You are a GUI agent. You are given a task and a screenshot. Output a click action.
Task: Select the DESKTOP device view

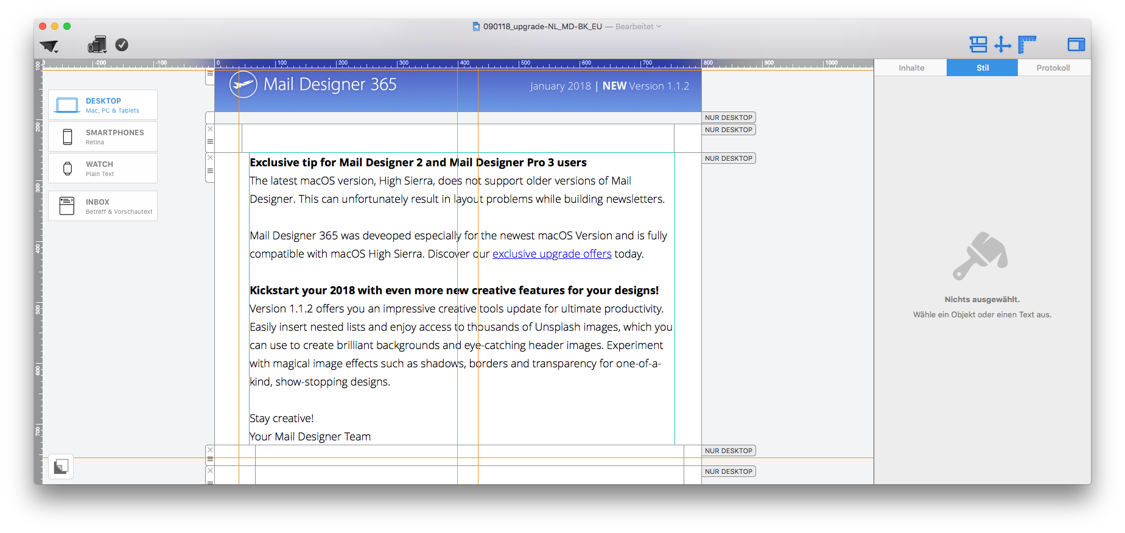[103, 105]
